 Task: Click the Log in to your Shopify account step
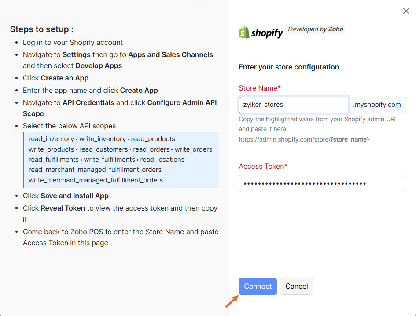[x=73, y=43]
